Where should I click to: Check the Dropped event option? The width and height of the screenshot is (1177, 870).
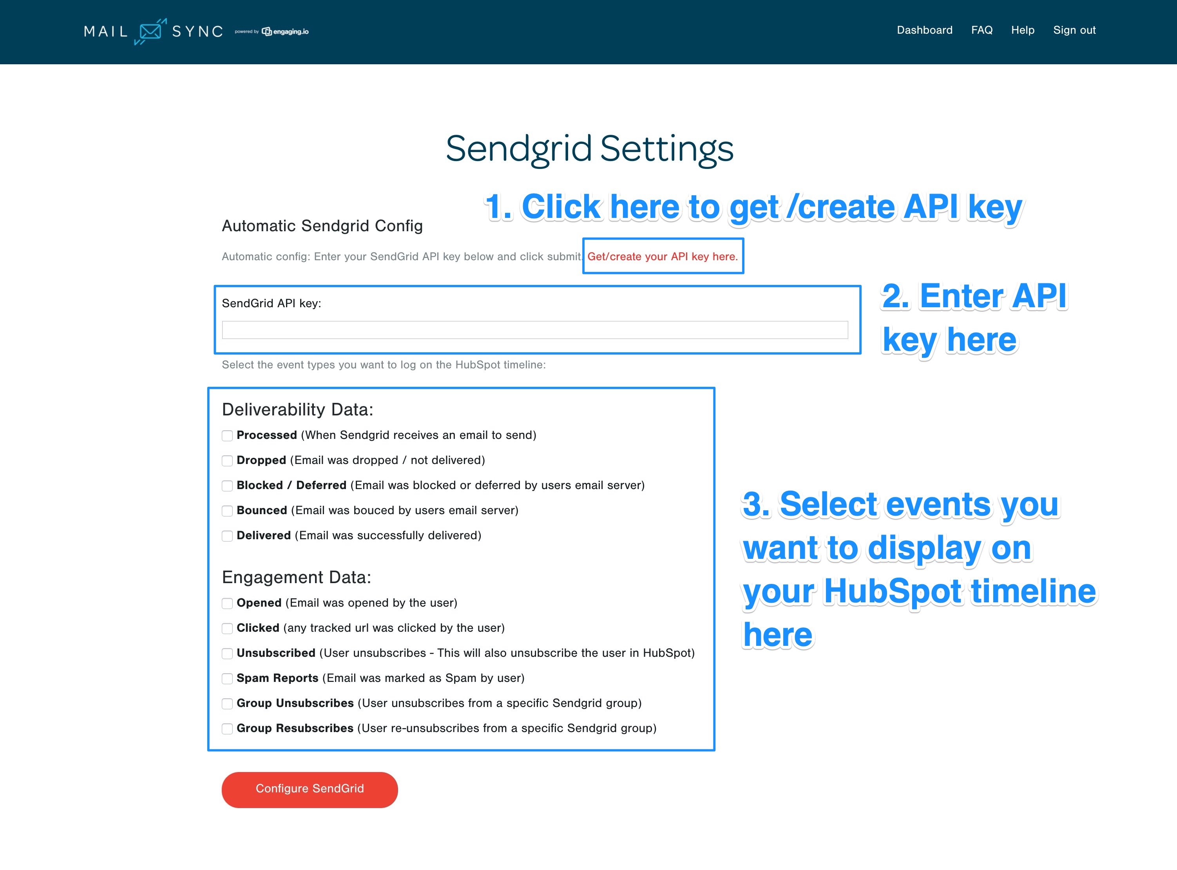pos(227,461)
